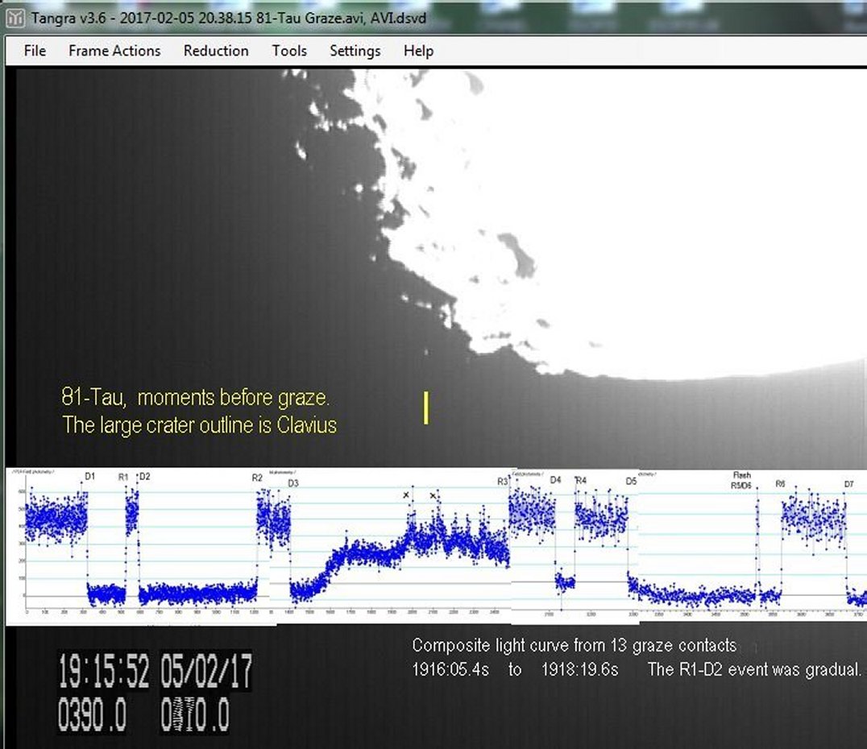Open the Tools menu

point(289,51)
